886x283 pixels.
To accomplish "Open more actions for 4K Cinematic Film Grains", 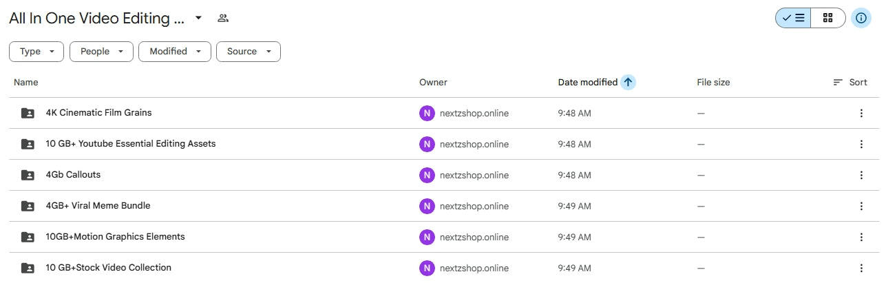I will pyautogui.click(x=861, y=113).
